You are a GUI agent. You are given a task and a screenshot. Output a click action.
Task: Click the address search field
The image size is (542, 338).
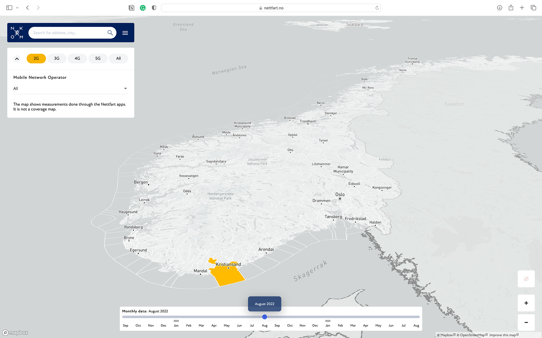pos(68,33)
